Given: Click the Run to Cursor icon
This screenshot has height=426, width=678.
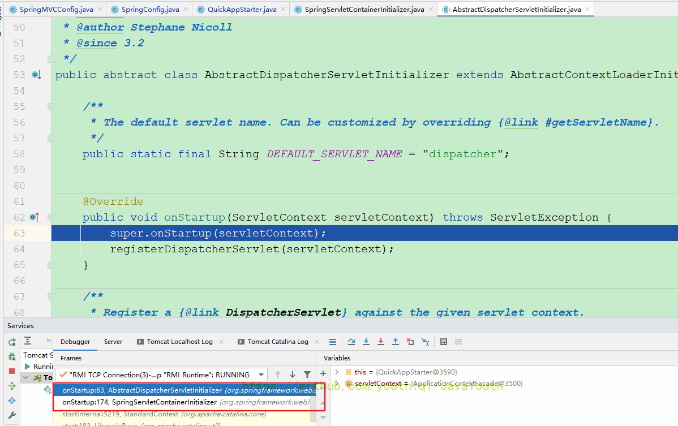Looking at the screenshot, I should pyautogui.click(x=424, y=342).
